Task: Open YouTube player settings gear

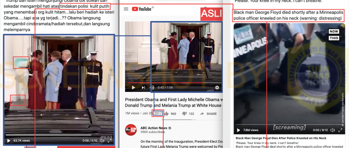Action: [x=217, y=88]
